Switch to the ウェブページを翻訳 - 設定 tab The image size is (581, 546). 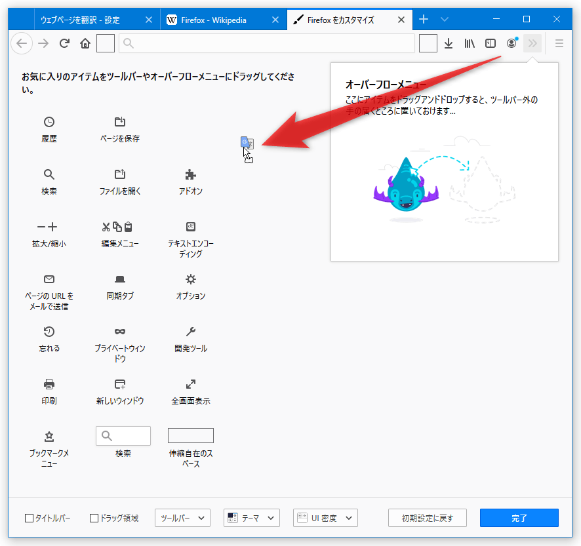pos(98,20)
